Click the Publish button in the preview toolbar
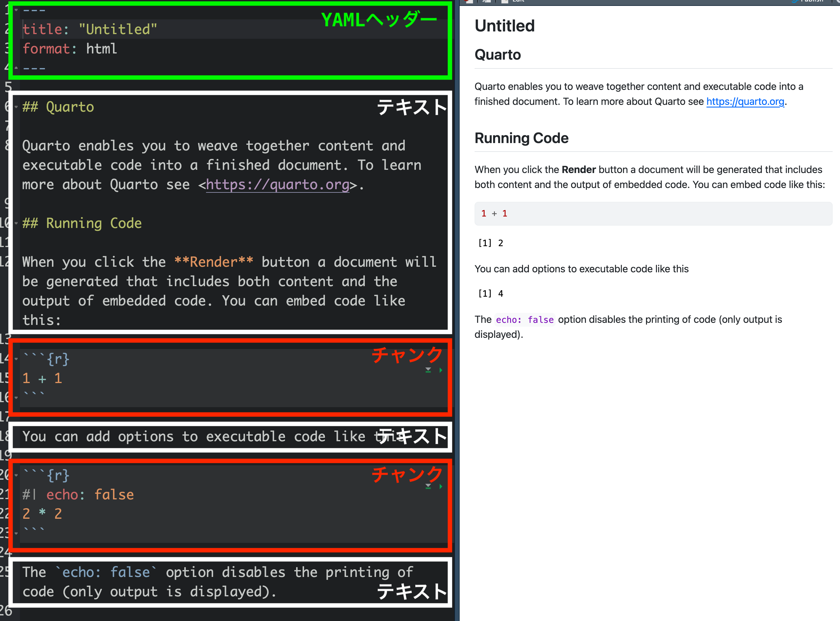Viewport: 840px width, 621px height. (807, 1)
